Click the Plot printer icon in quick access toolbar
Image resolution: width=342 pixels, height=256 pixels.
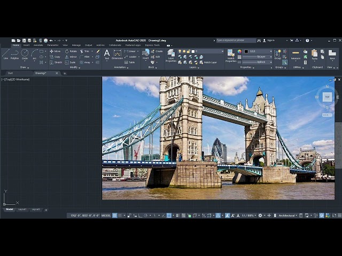click(45, 41)
